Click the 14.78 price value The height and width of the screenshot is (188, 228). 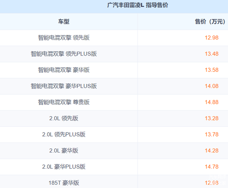[x=211, y=167]
